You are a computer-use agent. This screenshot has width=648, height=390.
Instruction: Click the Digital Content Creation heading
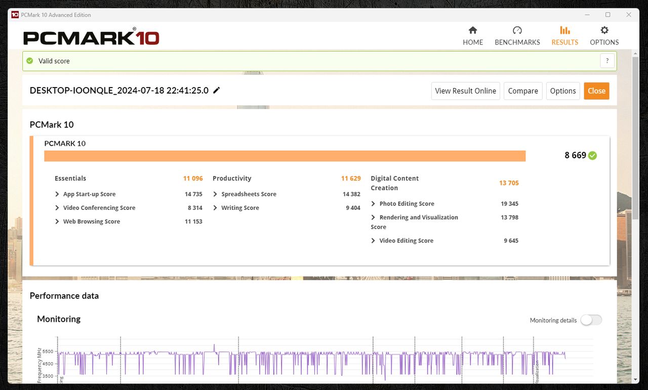pyautogui.click(x=395, y=183)
